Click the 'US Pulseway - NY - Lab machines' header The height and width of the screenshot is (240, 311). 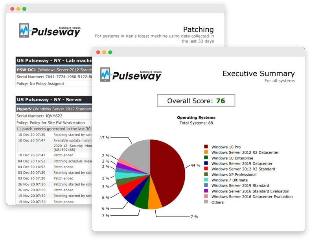54,60
